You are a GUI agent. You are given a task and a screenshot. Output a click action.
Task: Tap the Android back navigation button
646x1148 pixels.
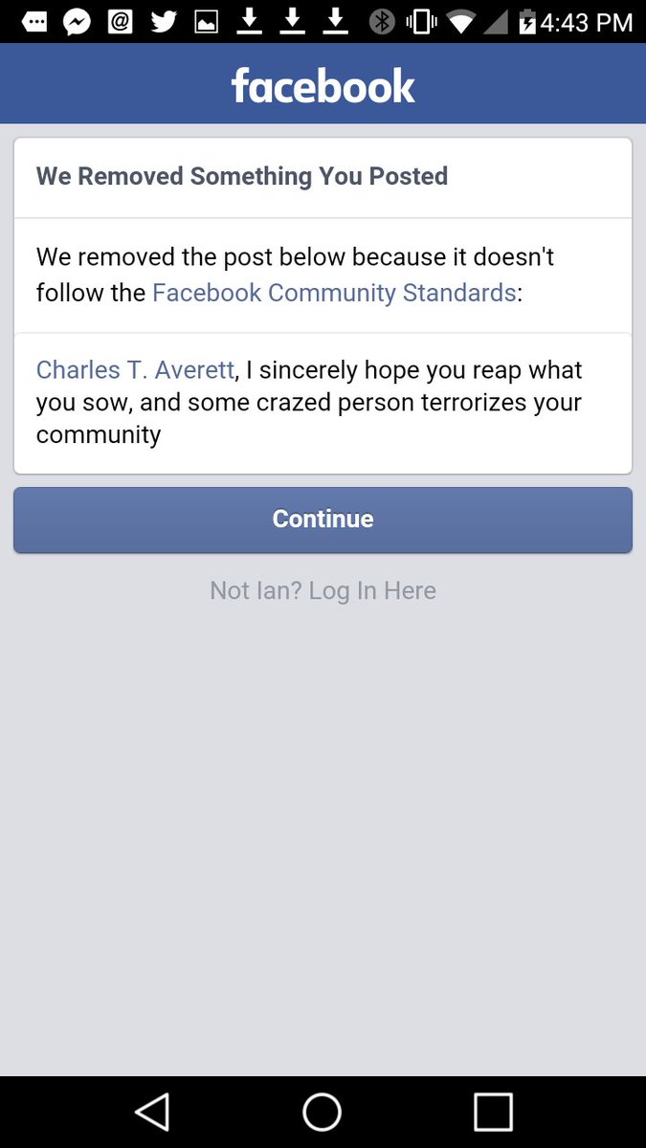153,1112
